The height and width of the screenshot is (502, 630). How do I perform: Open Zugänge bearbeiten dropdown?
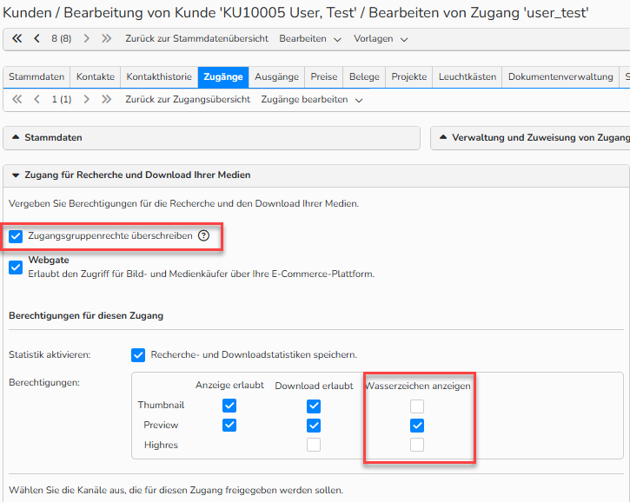pyautogui.click(x=312, y=99)
